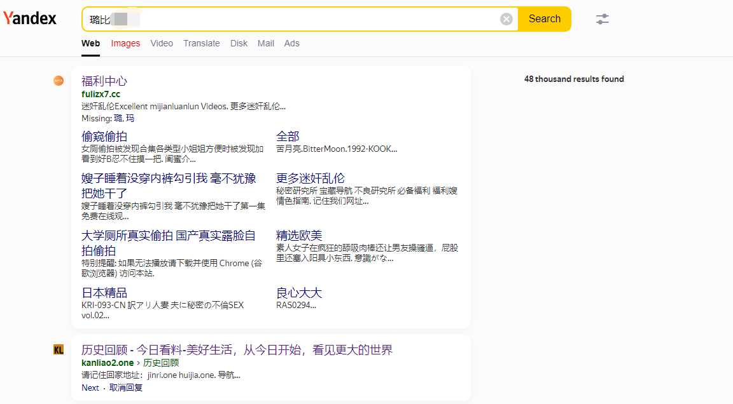The height and width of the screenshot is (404, 733).
Task: Click the kanliao2.one green URL
Action: [108, 363]
